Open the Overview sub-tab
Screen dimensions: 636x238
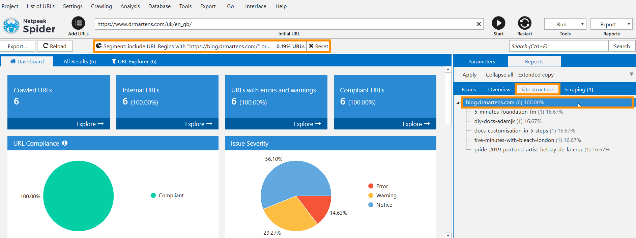click(499, 89)
